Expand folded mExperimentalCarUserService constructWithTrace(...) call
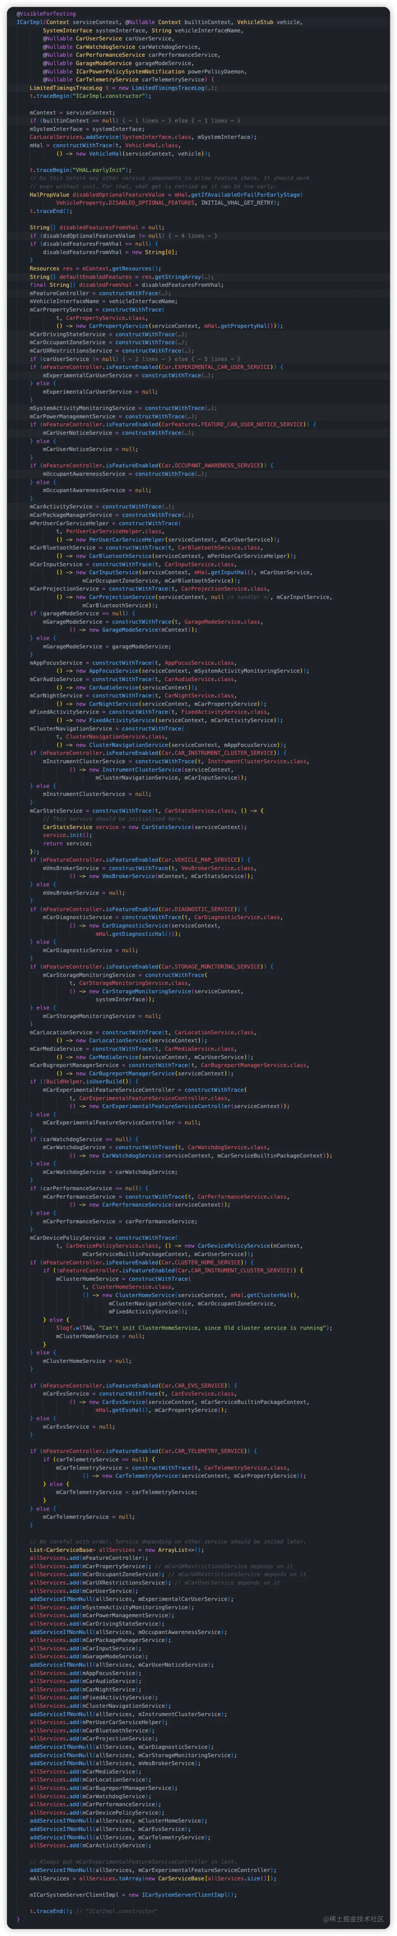The height and width of the screenshot is (1936, 397). click(x=206, y=376)
